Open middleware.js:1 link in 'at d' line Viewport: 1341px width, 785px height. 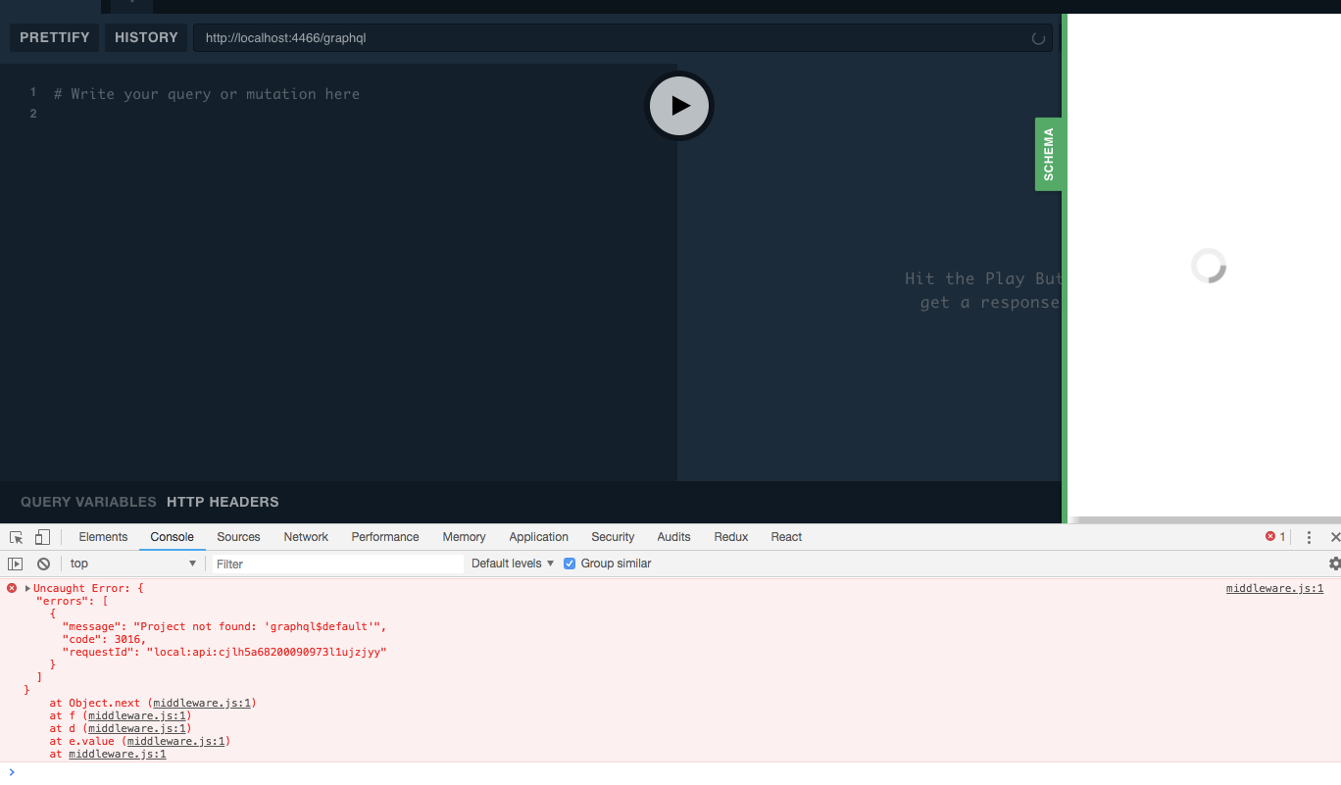[136, 728]
